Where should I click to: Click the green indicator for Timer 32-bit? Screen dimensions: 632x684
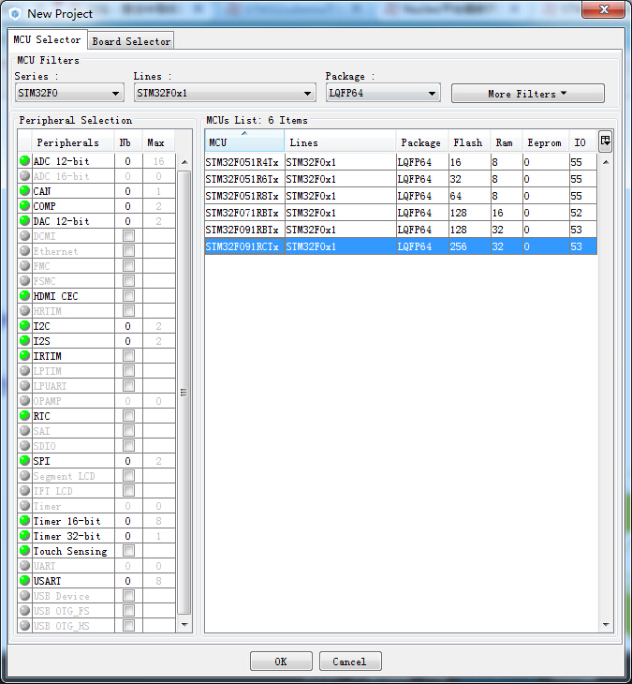(25, 535)
